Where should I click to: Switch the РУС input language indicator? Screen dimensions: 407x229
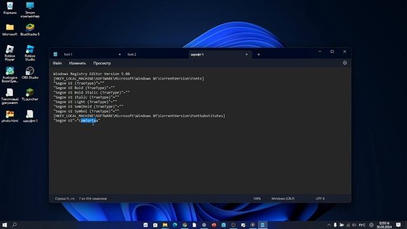coord(362,225)
